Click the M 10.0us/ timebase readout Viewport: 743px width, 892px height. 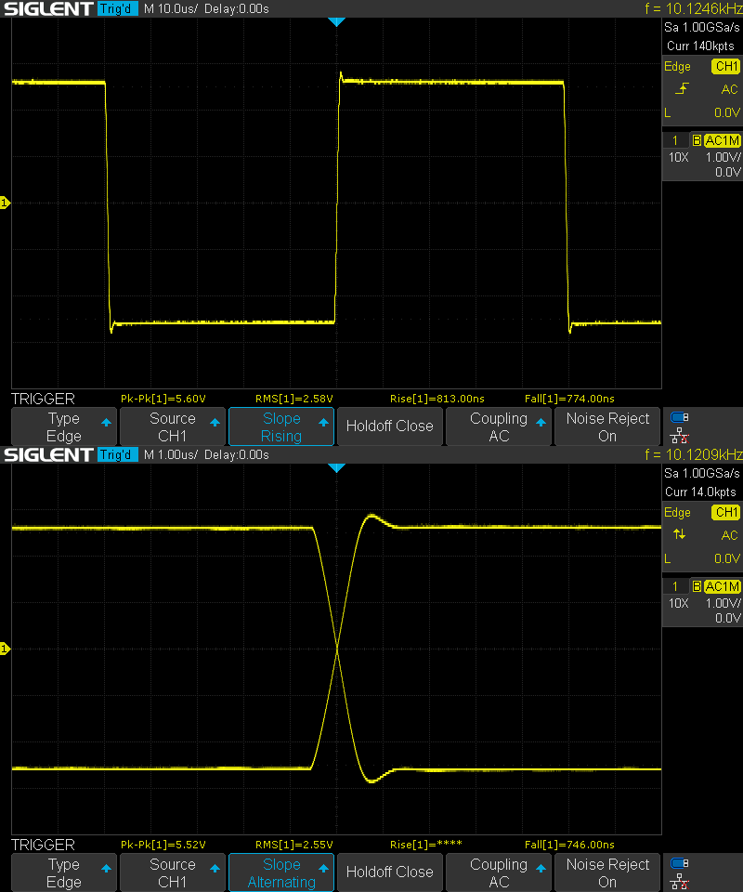coord(171,9)
